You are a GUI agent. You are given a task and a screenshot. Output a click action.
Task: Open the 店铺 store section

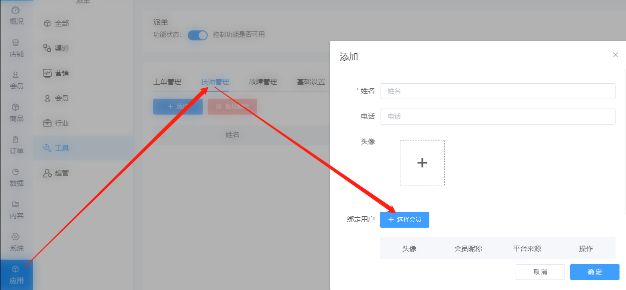[16, 47]
